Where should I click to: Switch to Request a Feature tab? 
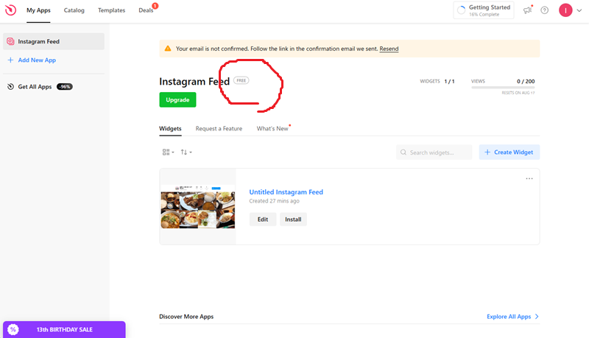tap(219, 128)
